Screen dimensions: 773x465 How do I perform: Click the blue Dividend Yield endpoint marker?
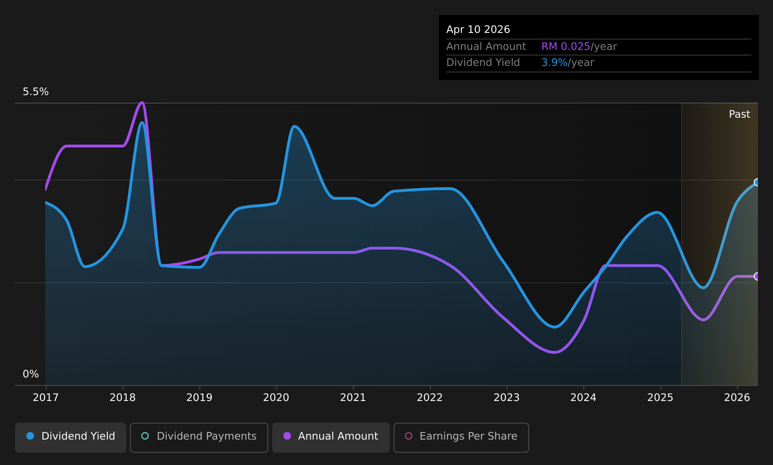click(757, 182)
